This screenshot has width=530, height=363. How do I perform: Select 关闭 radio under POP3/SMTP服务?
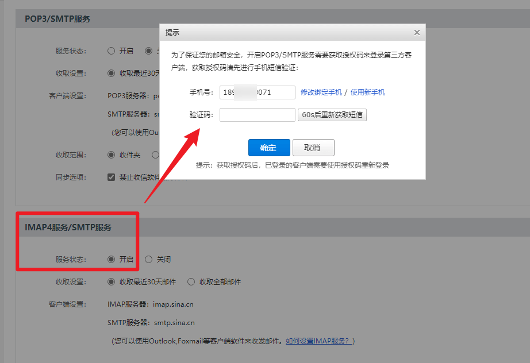click(x=149, y=51)
